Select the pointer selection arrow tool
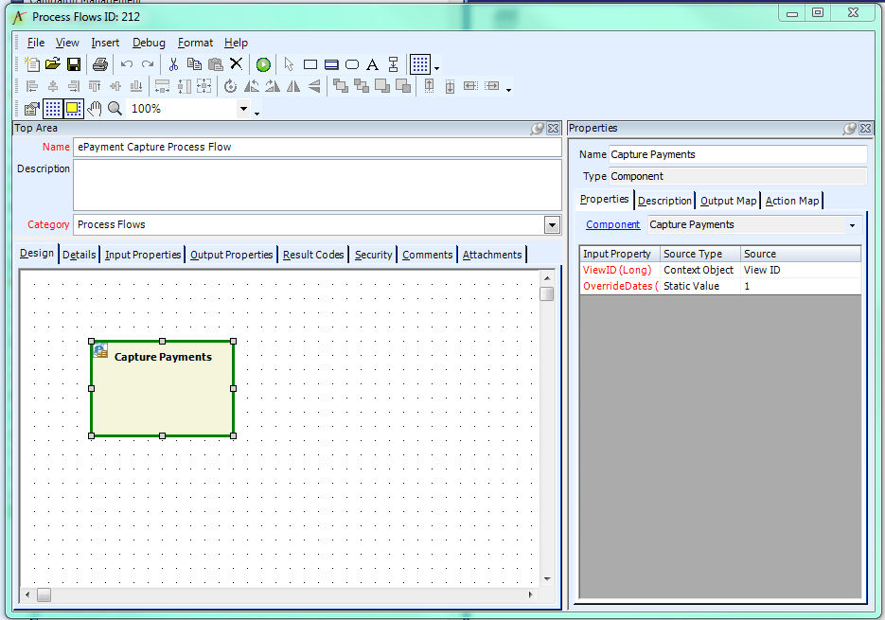885x620 pixels. pos(289,64)
